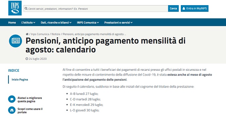Open Entra in MyINPS login
This screenshot has height=119, width=226.
pos(195,8)
